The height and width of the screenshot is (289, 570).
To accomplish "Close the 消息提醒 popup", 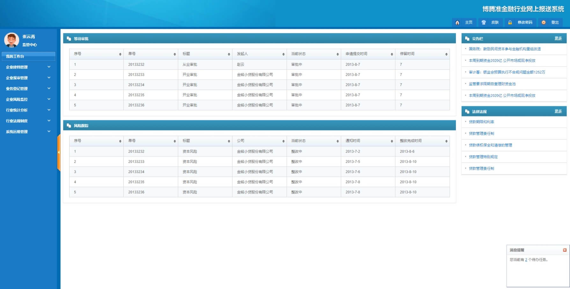I will click(565, 250).
